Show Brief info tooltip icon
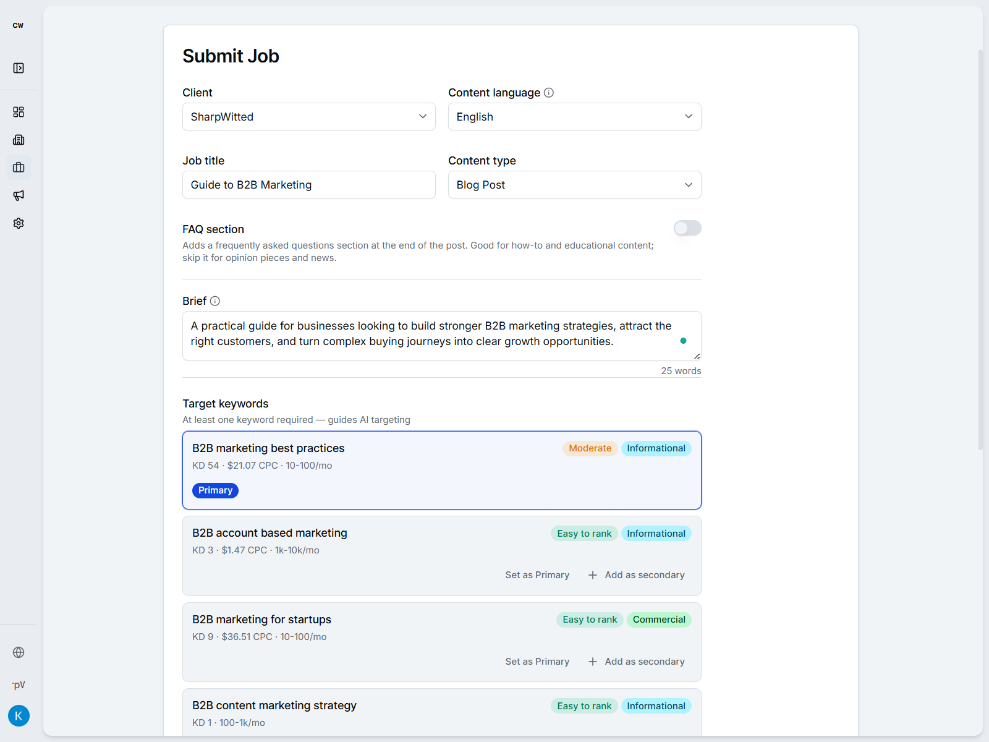989x742 pixels. pyautogui.click(x=215, y=301)
